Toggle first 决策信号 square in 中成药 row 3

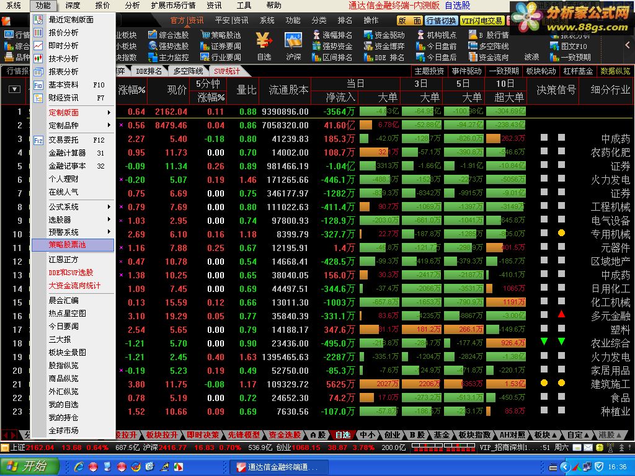(x=544, y=138)
